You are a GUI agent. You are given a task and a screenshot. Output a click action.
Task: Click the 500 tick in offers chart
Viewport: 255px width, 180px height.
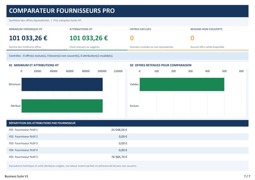coord(224,71)
